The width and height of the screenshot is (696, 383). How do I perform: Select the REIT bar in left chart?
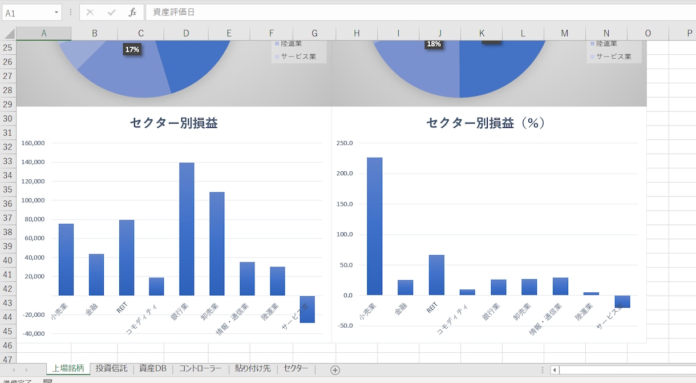(126, 257)
